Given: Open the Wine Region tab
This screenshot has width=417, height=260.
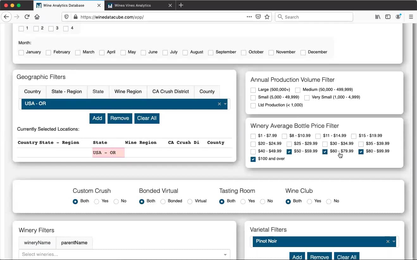Looking at the screenshot, I should [x=128, y=92].
